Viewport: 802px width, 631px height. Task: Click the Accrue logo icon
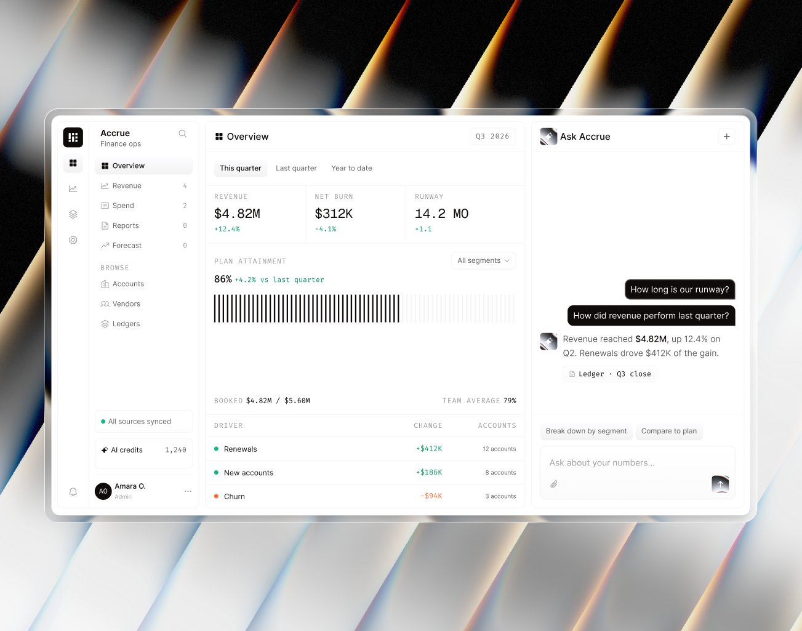(73, 137)
